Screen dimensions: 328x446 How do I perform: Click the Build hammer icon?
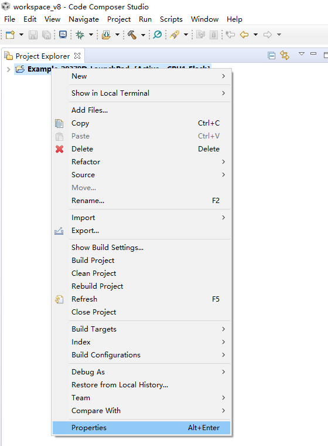point(132,35)
